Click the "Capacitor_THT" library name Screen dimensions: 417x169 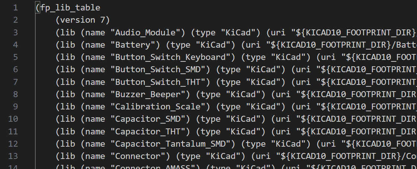[x=150, y=131]
